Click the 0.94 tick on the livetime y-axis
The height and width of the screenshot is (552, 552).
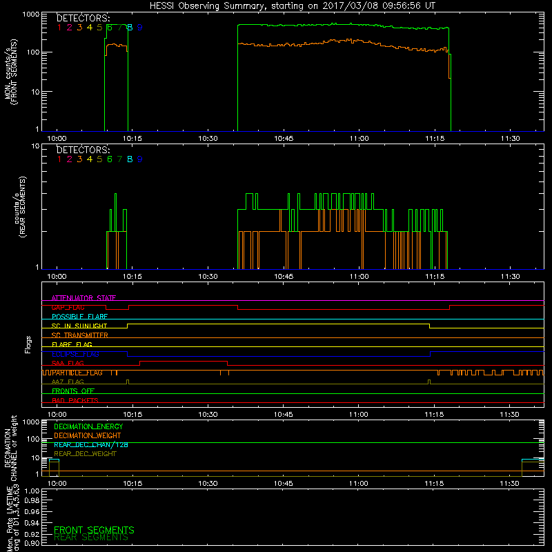point(32,522)
